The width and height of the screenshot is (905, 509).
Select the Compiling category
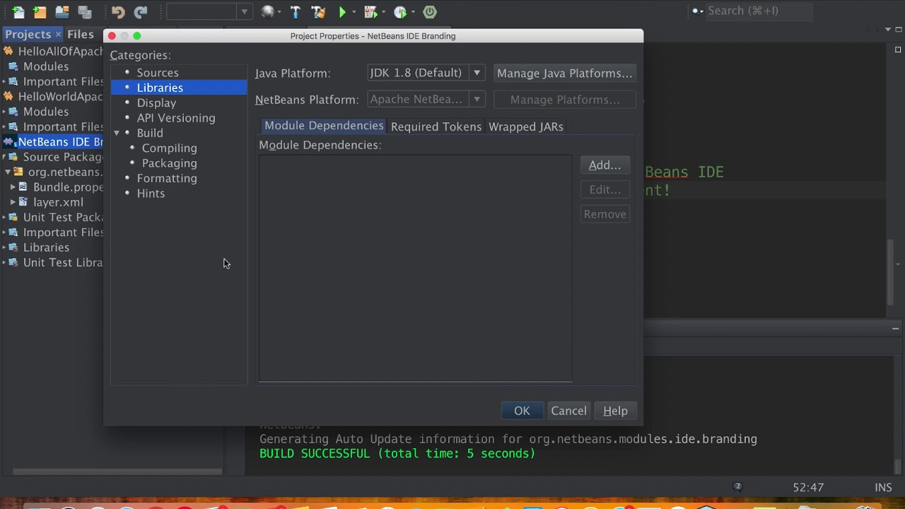click(x=170, y=148)
